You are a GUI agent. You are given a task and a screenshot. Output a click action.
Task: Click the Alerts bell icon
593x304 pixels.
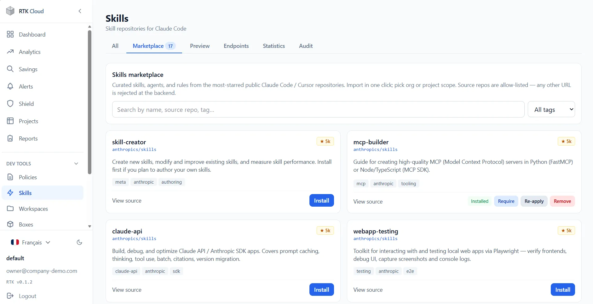pos(10,86)
